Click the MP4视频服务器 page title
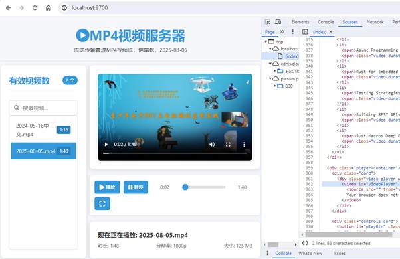The width and height of the screenshot is (400, 259). 138,35
